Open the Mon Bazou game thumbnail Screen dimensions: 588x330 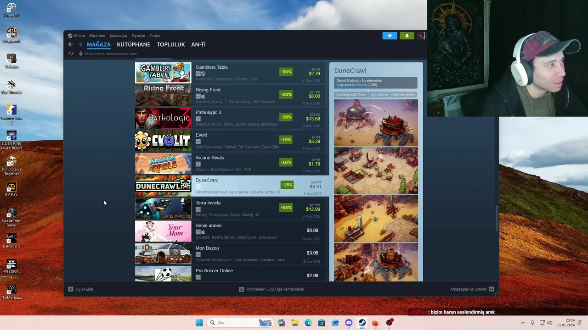(163, 253)
